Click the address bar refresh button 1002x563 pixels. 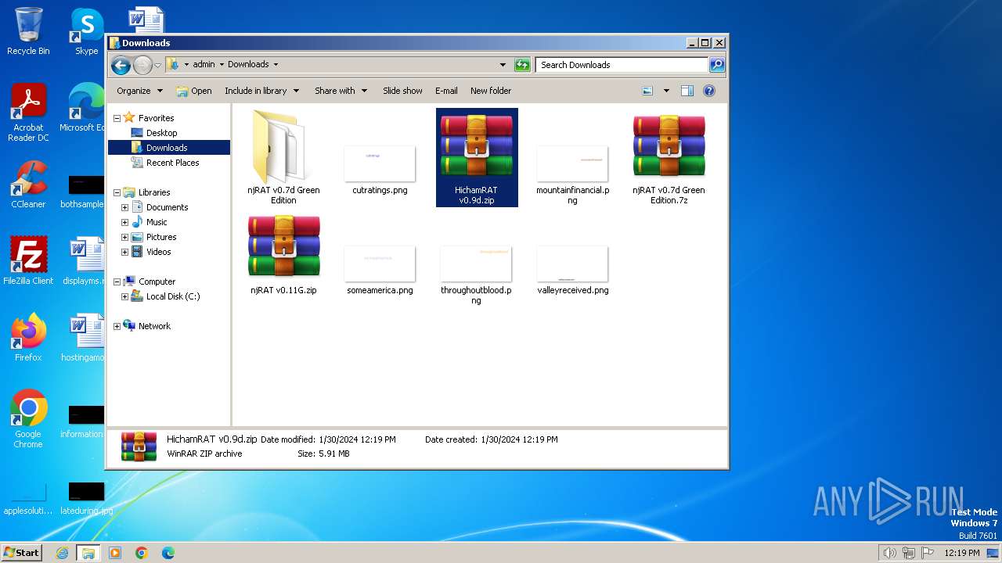522,65
